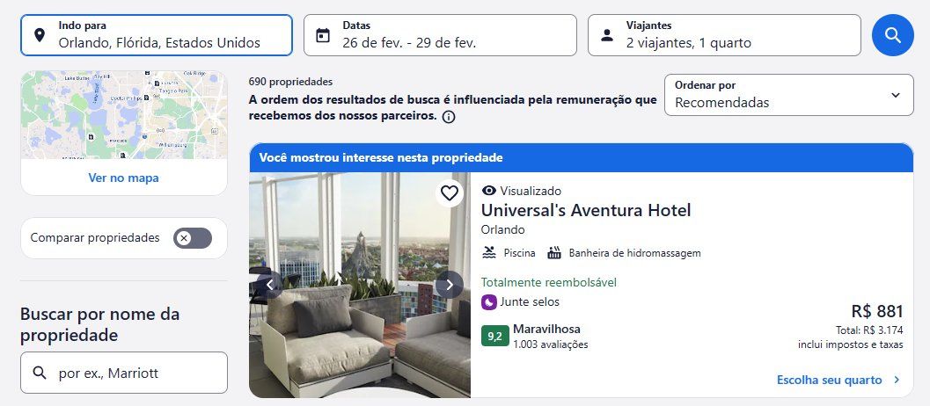
Task: Open the Datas date range selector
Action: pyautogui.click(x=440, y=35)
